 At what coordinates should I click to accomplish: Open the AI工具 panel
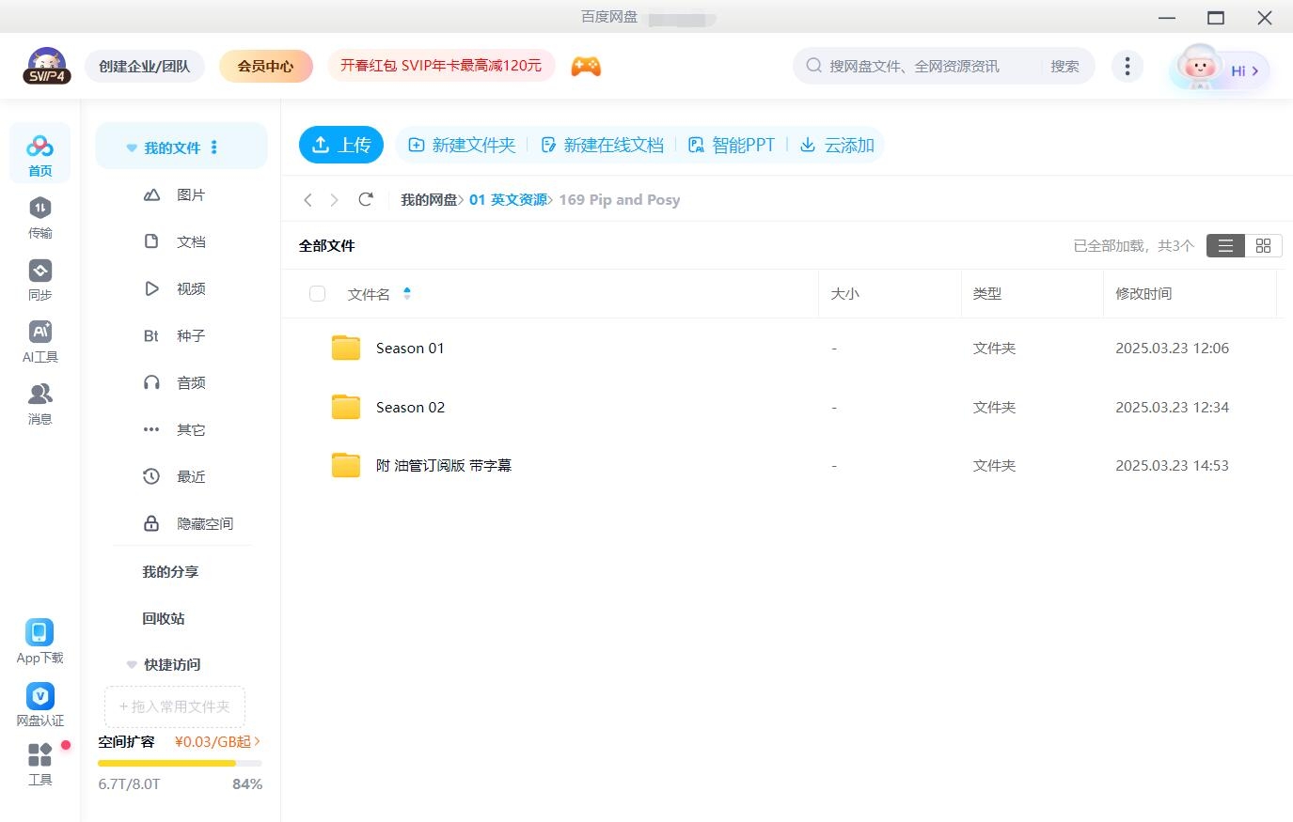coord(39,342)
